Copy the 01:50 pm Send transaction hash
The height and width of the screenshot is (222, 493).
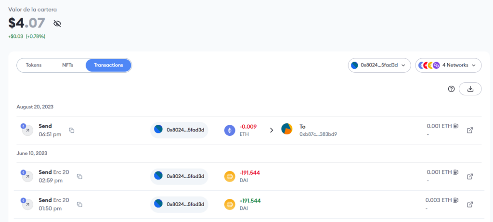80,204
